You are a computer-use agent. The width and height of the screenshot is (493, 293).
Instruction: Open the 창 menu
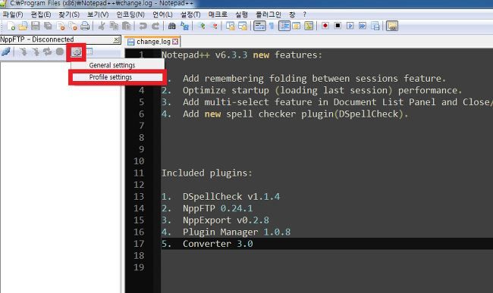tap(292, 14)
